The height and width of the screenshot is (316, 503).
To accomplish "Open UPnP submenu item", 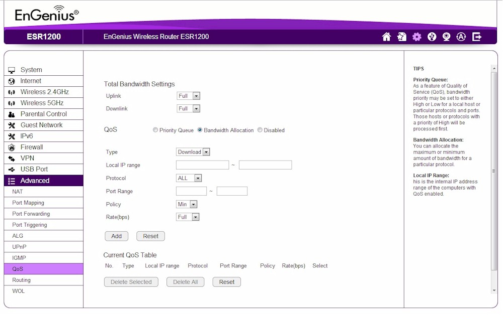I will pyautogui.click(x=44, y=247).
